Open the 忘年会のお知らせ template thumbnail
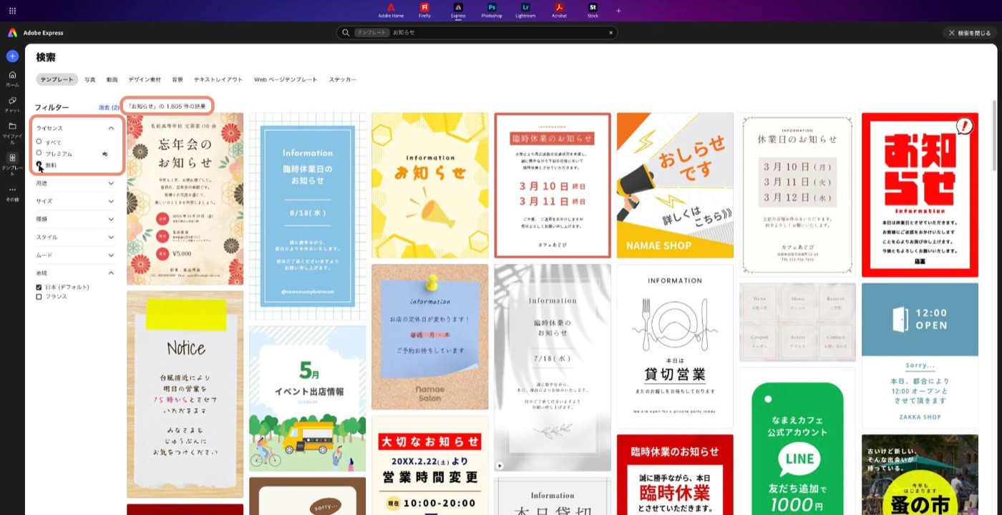The image size is (1002, 515). click(x=185, y=199)
